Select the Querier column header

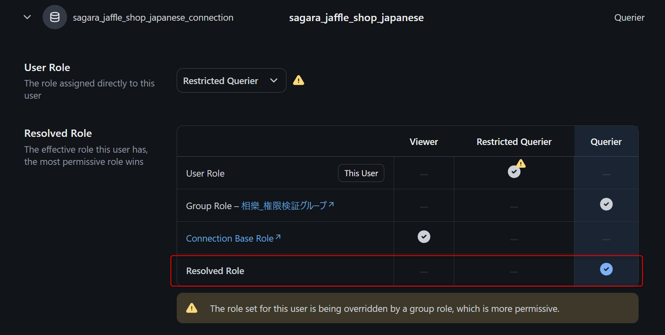(x=606, y=142)
